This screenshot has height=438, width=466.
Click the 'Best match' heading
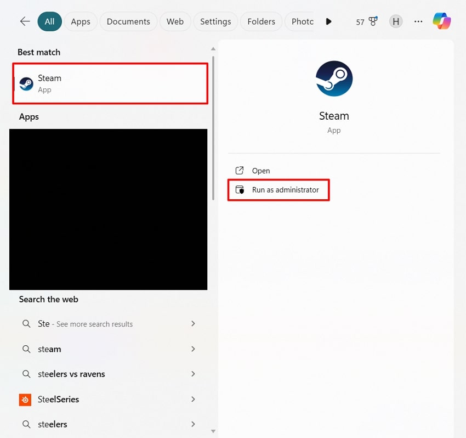tap(39, 52)
